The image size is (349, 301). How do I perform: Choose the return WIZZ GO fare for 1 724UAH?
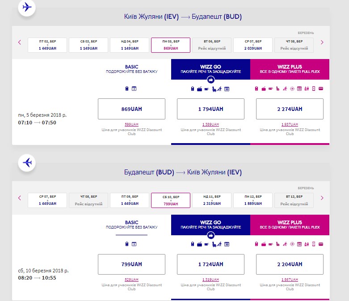tap(210, 264)
